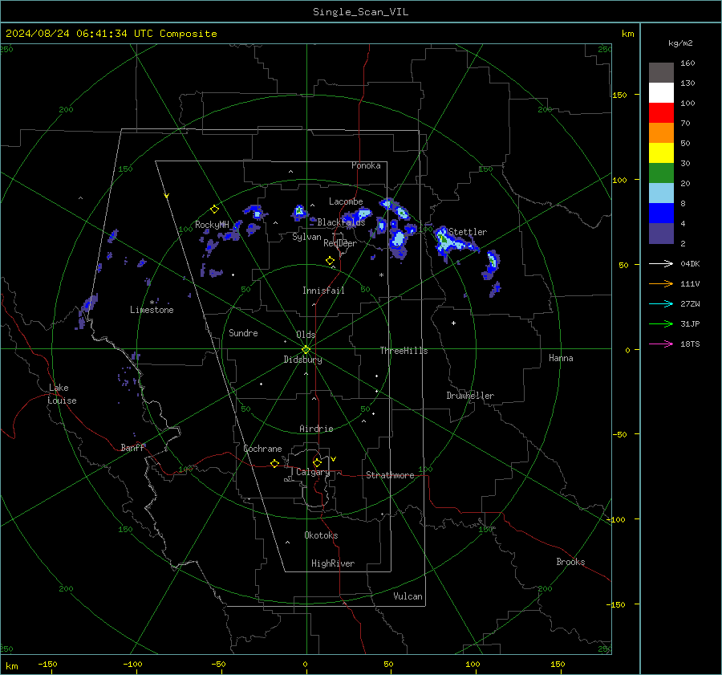The image size is (722, 675).
Task: Select the yellow diamond marker above Calgary label
Action: 317,462
